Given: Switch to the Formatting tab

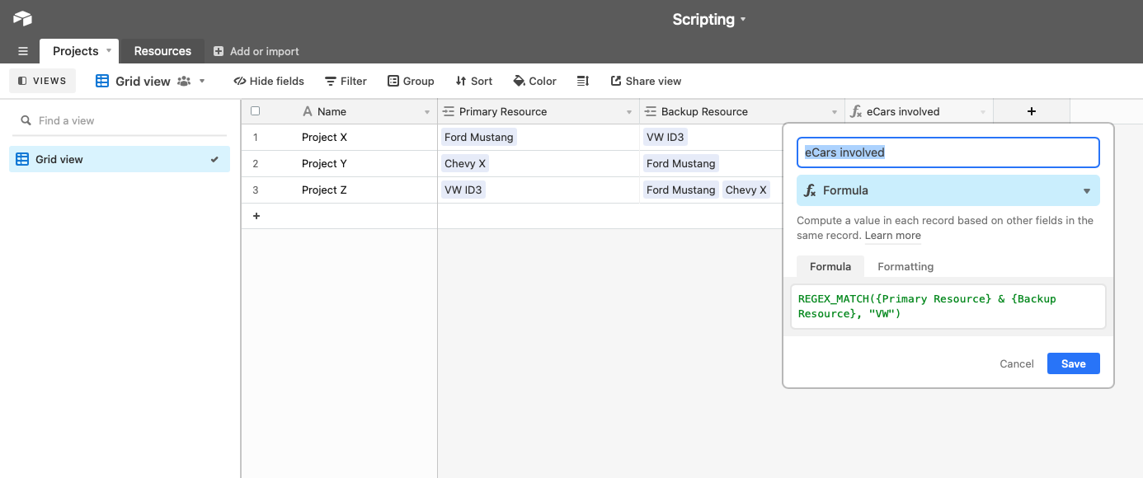Looking at the screenshot, I should click(905, 266).
